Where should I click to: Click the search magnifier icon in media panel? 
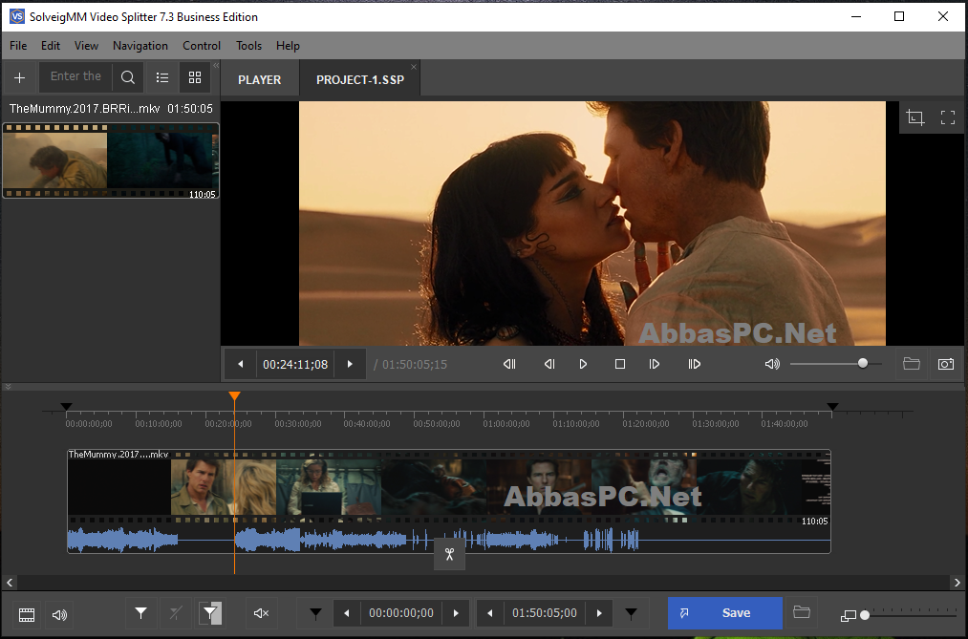(x=128, y=77)
